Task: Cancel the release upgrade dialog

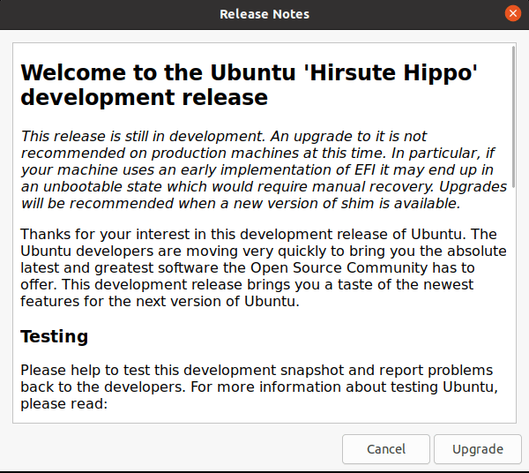Action: (x=386, y=449)
